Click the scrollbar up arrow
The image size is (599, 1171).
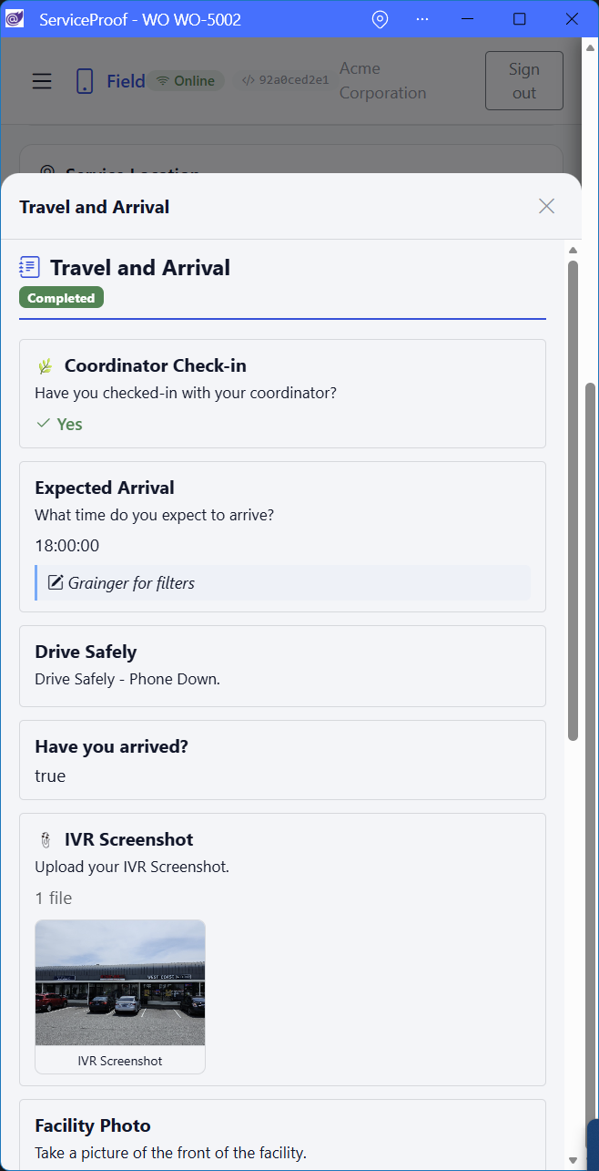pyautogui.click(x=574, y=250)
